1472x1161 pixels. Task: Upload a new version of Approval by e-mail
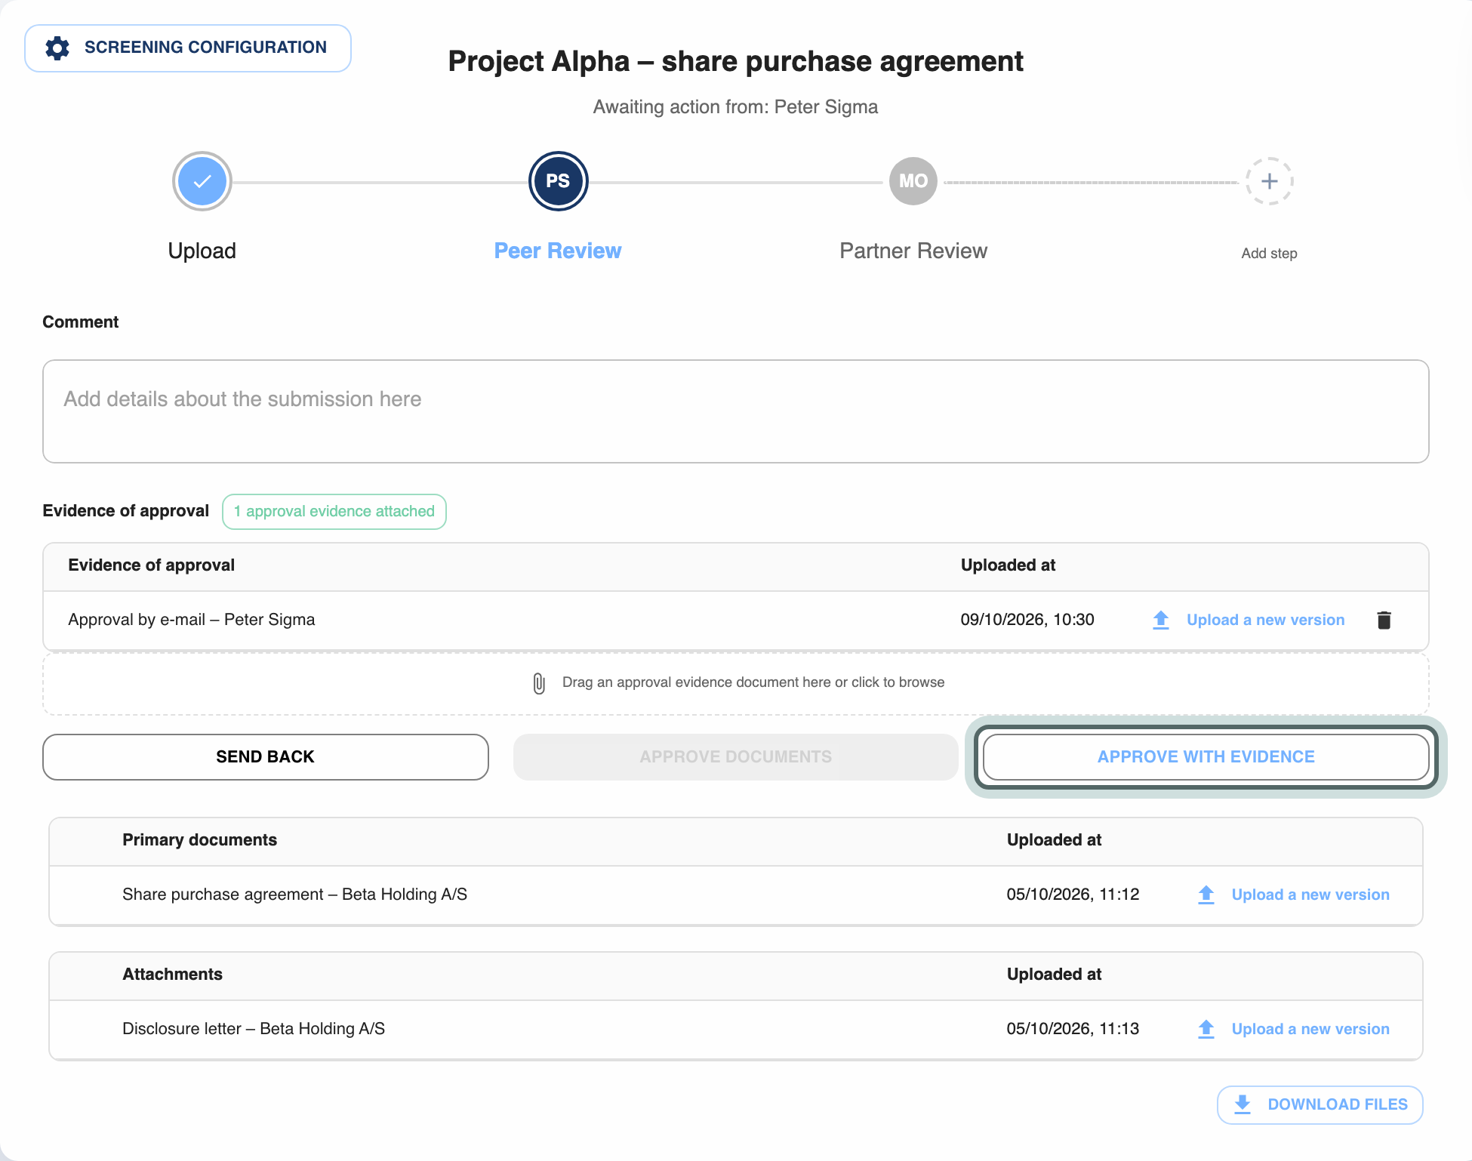click(x=1265, y=620)
